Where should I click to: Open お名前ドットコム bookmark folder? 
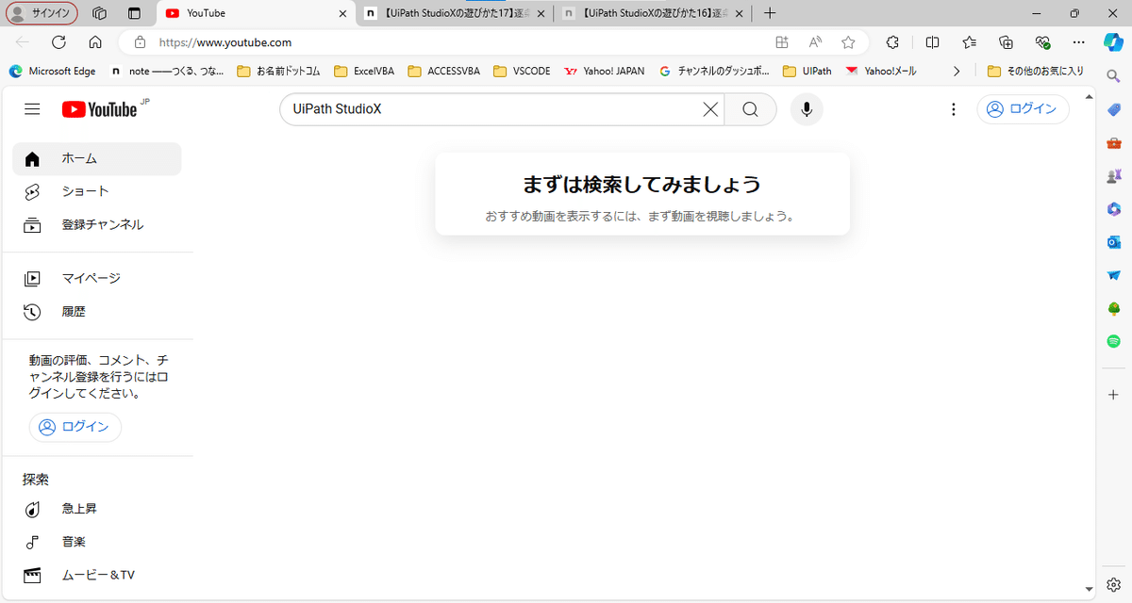coord(278,71)
